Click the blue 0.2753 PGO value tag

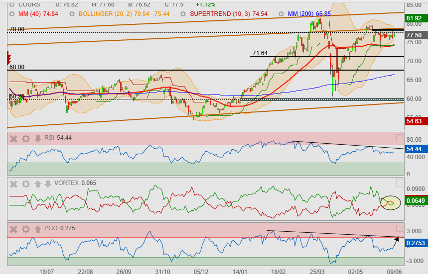pos(416,243)
